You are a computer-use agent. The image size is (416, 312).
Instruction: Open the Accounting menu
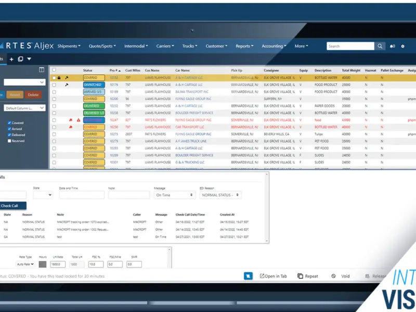click(x=274, y=46)
